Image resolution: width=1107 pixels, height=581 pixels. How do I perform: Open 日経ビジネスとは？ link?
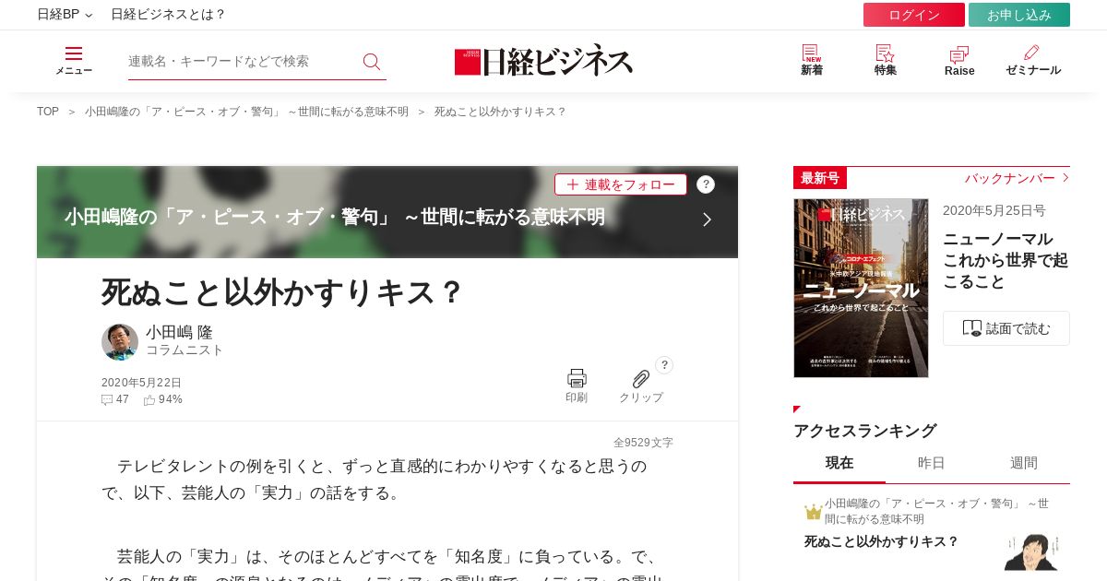tap(169, 15)
